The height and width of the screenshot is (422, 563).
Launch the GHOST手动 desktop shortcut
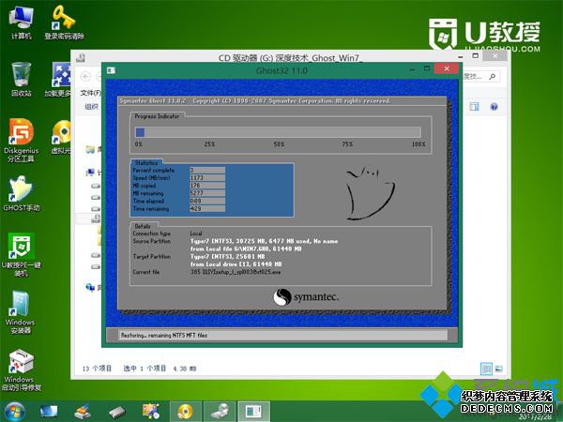[22, 194]
